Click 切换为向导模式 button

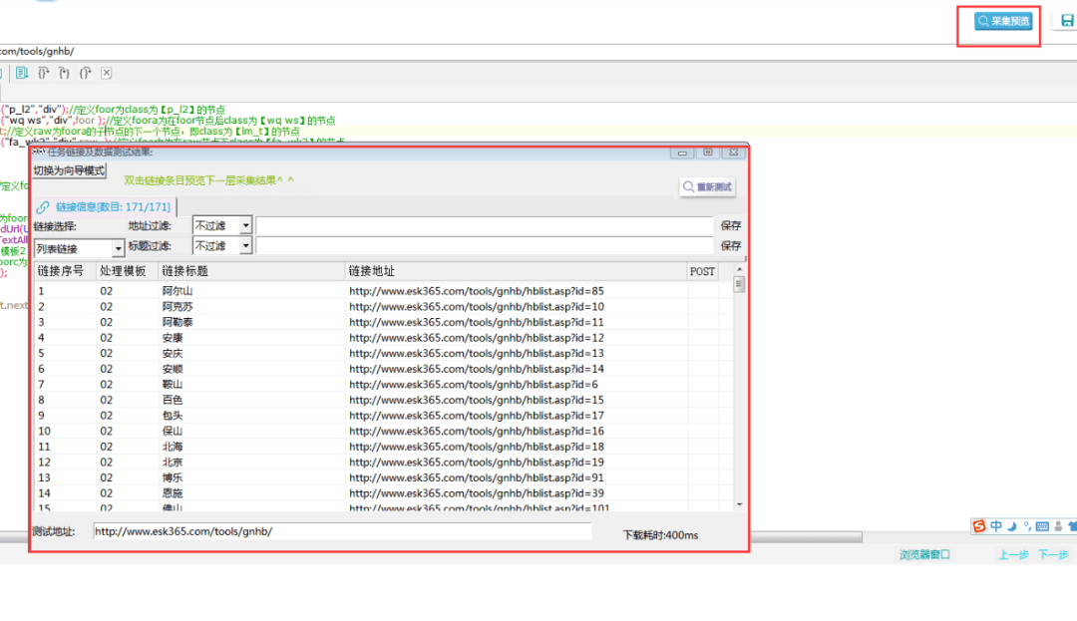coord(70,170)
